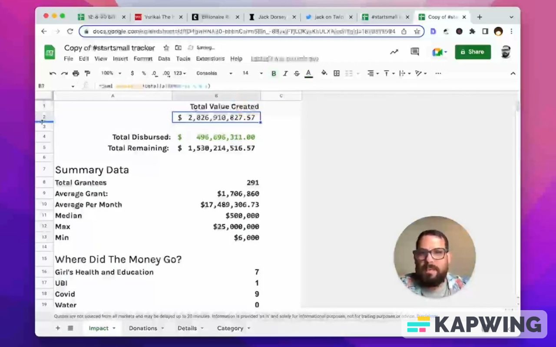This screenshot has width=556, height=347.
Task: Open the Format menu
Action: point(143,59)
